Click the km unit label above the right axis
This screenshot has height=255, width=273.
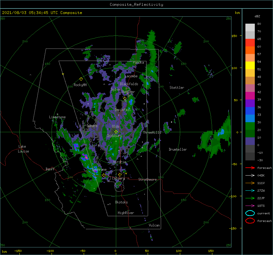(237, 13)
